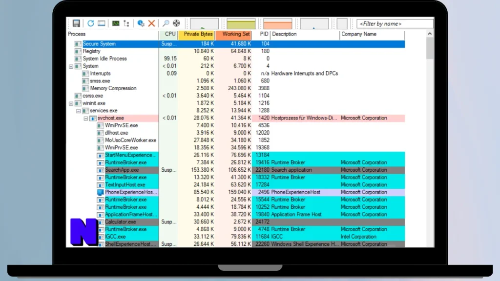
Task: Click the 'Application Frame Host' description cell
Action: click(x=296, y=215)
